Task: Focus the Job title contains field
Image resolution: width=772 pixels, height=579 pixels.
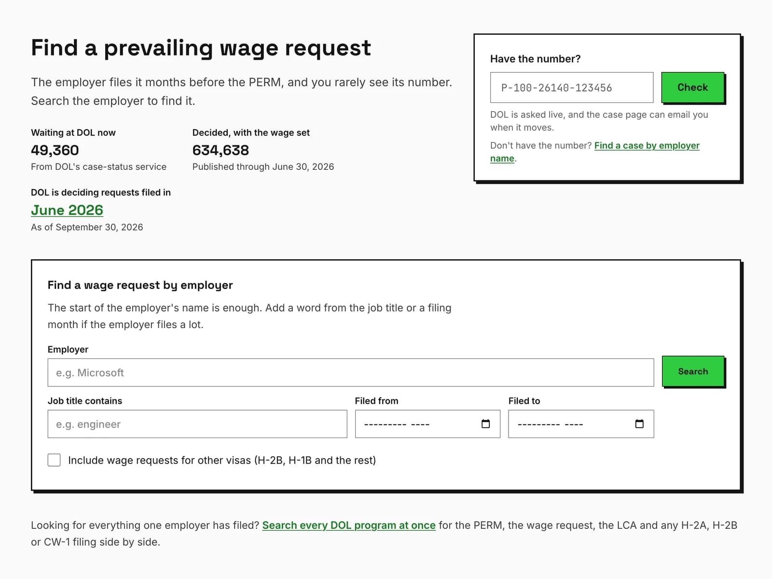Action: pyautogui.click(x=197, y=424)
